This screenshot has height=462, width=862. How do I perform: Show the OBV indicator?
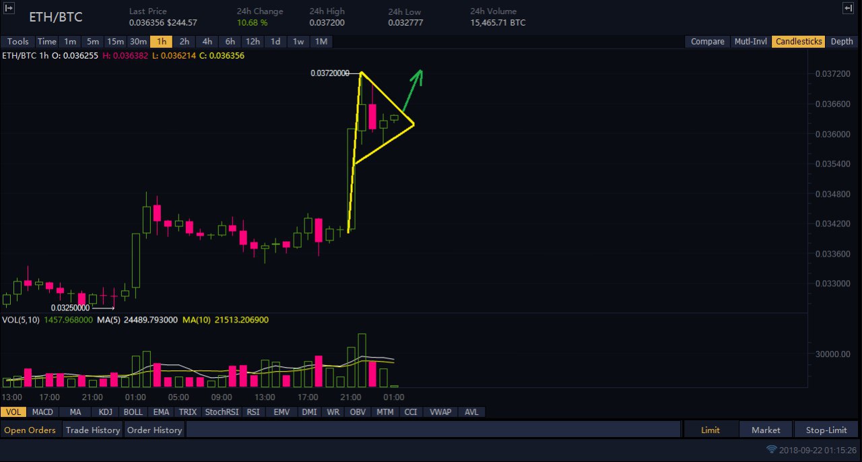(x=358, y=411)
